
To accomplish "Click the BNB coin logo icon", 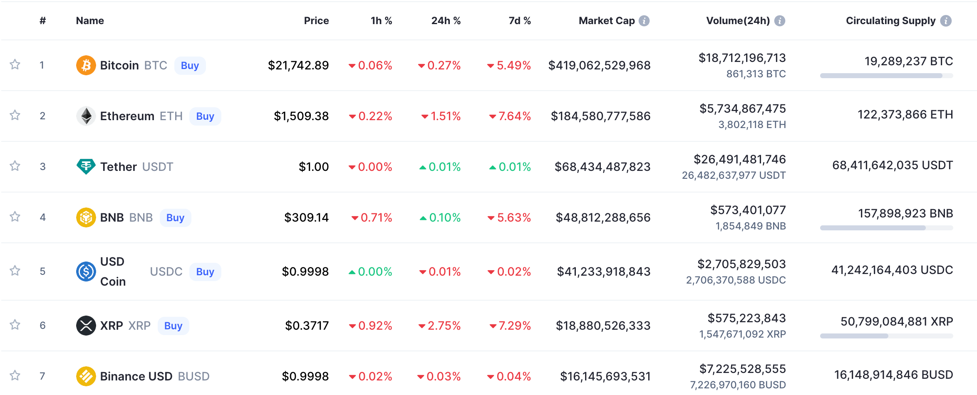I will (x=86, y=217).
